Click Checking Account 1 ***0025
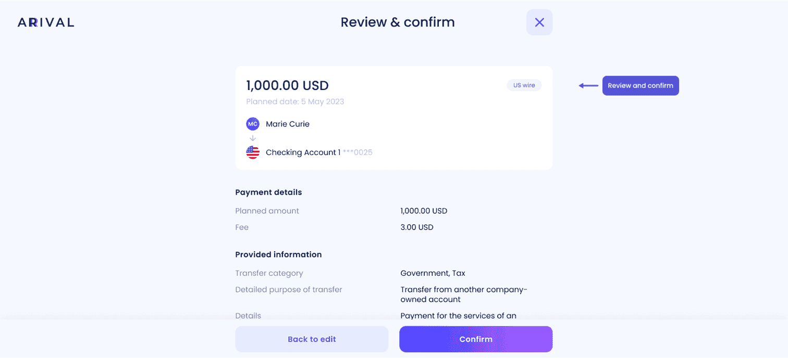This screenshot has width=788, height=358. pos(319,152)
